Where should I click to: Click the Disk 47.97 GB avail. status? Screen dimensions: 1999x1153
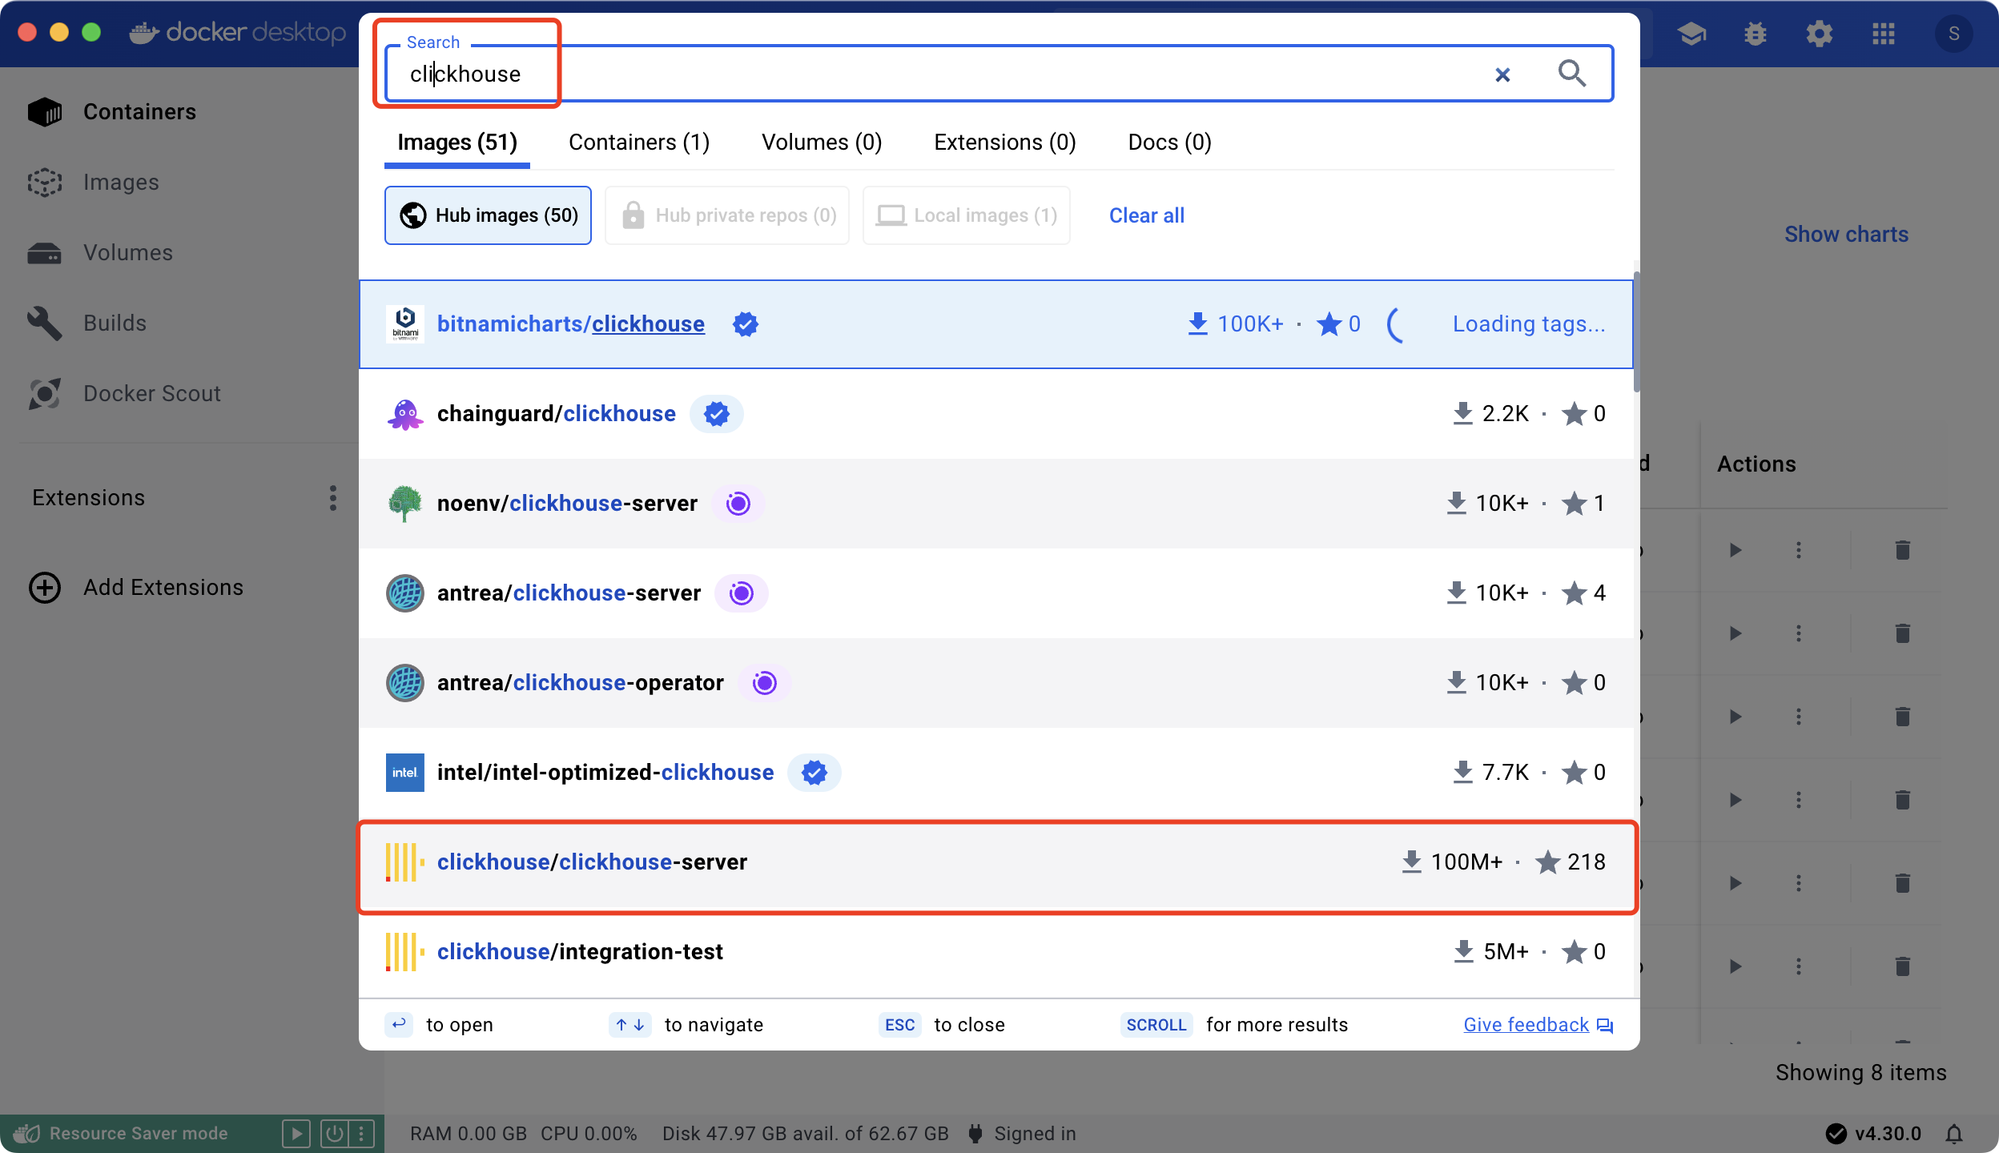click(805, 1134)
